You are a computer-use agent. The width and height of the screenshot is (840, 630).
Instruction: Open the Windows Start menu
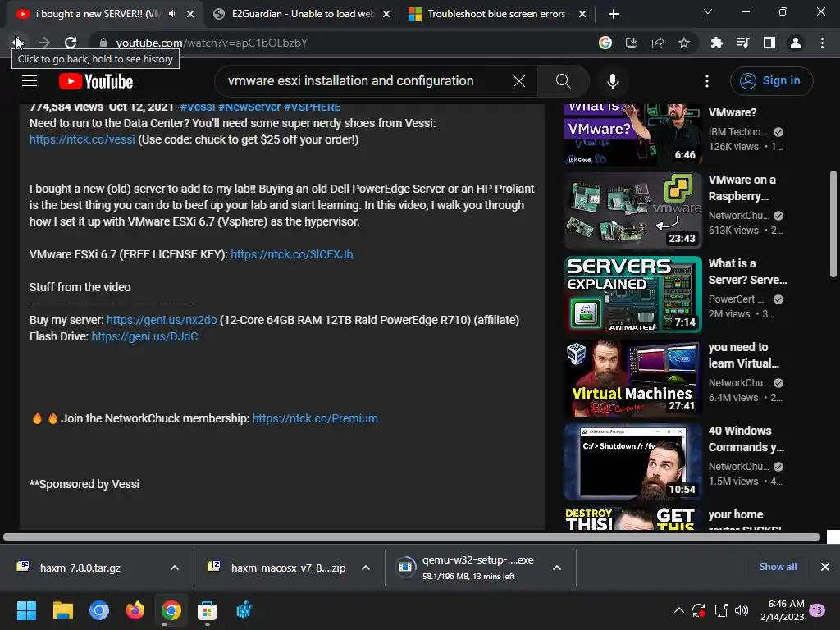(x=26, y=610)
